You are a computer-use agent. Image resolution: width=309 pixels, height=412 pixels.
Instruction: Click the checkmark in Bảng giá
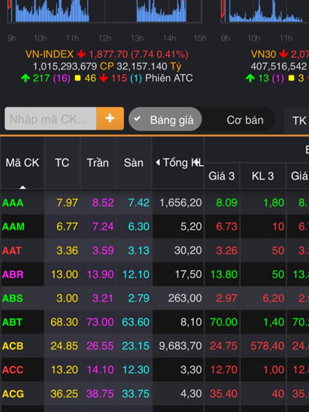click(137, 119)
